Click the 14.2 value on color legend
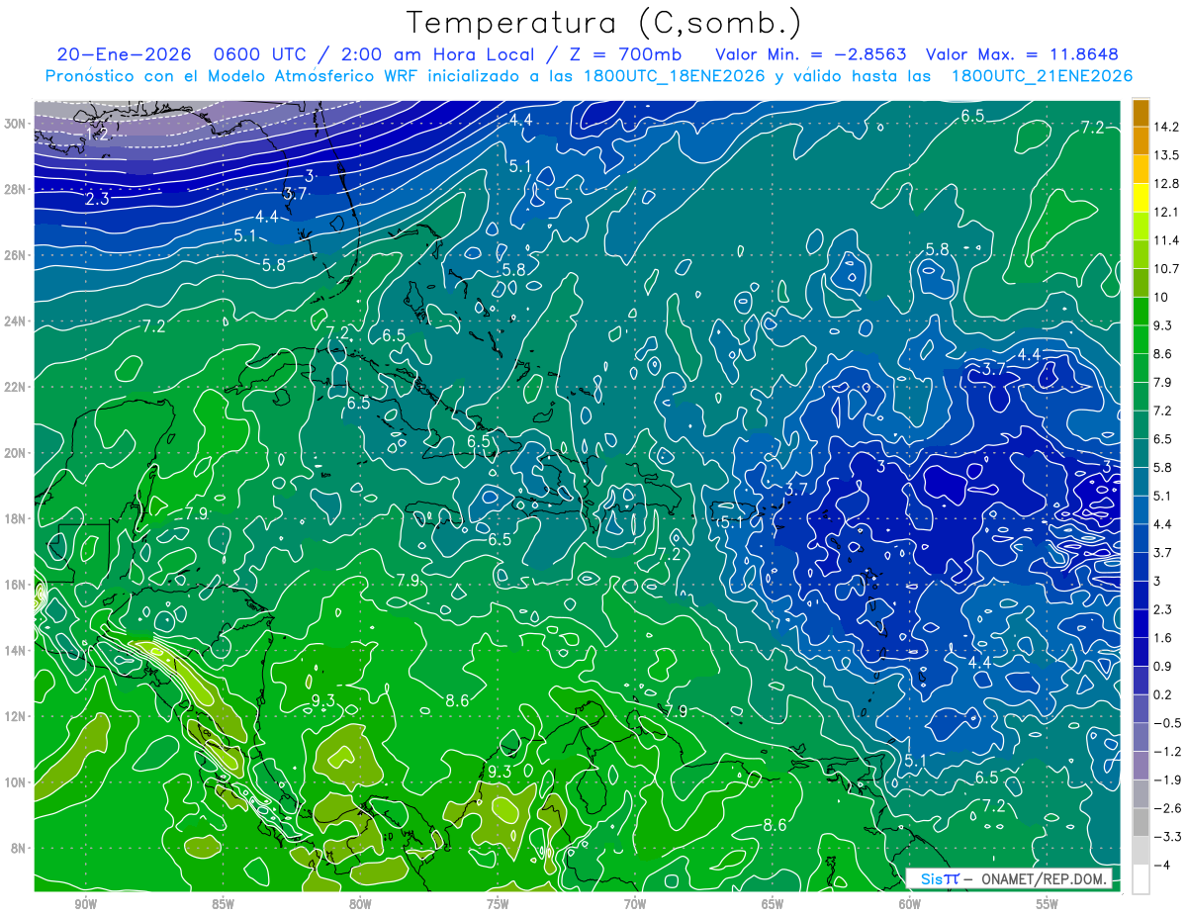Image resolution: width=1187 pixels, height=917 pixels. point(1167,127)
